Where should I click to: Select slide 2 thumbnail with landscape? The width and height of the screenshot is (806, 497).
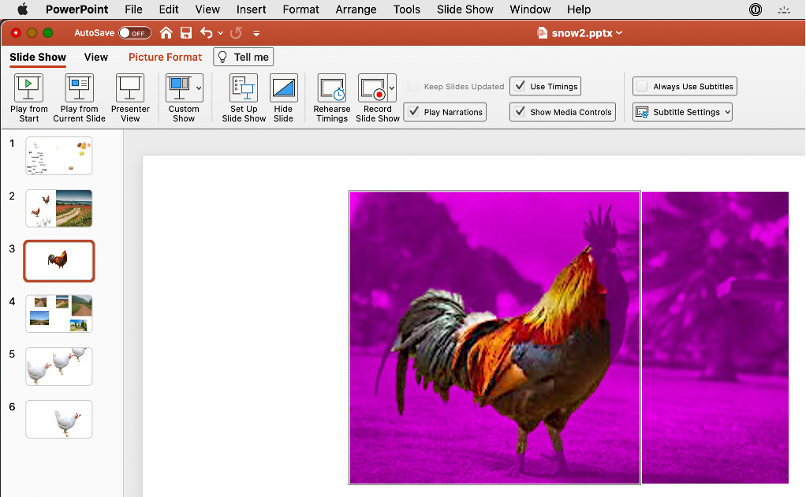pos(59,208)
